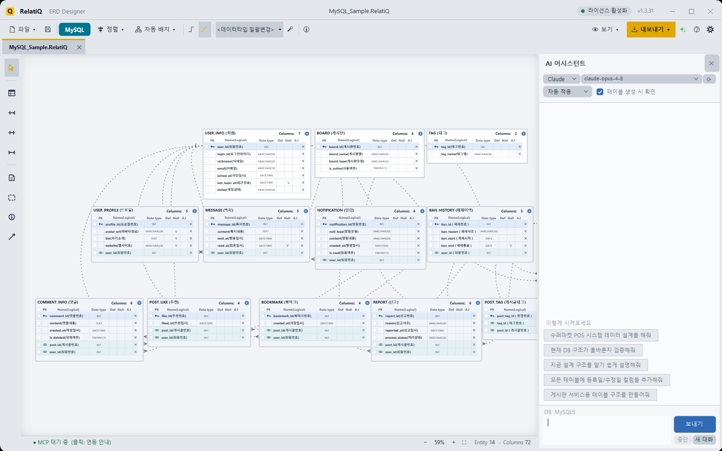Refresh the AI model list
The height and width of the screenshot is (451, 722).
(x=709, y=79)
